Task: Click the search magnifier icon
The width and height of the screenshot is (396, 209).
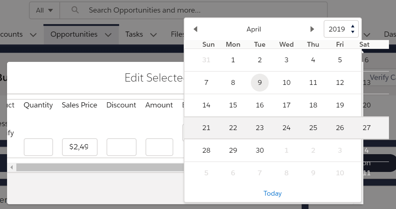Action: click(x=75, y=10)
